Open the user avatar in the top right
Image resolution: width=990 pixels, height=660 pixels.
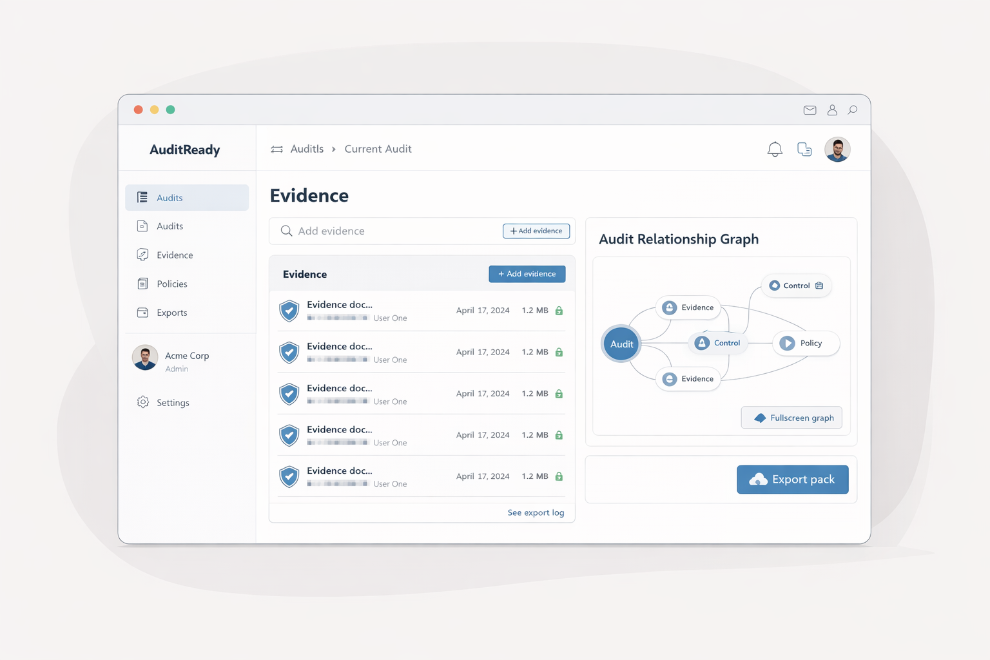point(837,150)
